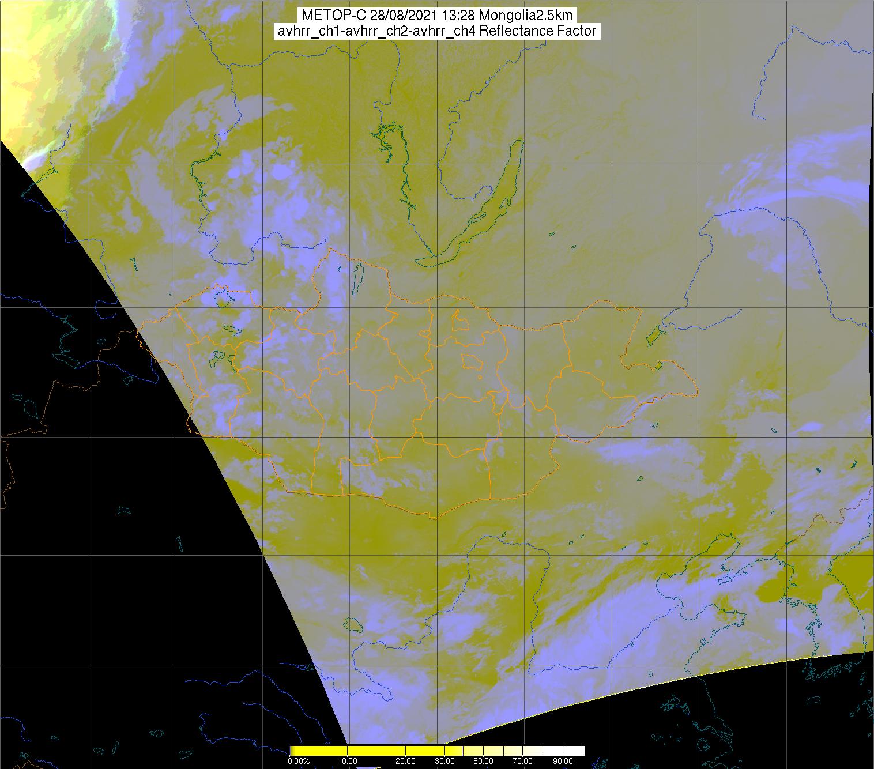Click the avhrr_ch1-avhrr_ch2-avhrr_ch4 Reflectance Factor caption
Image resolution: width=874 pixels, height=769 pixels.
click(x=437, y=31)
